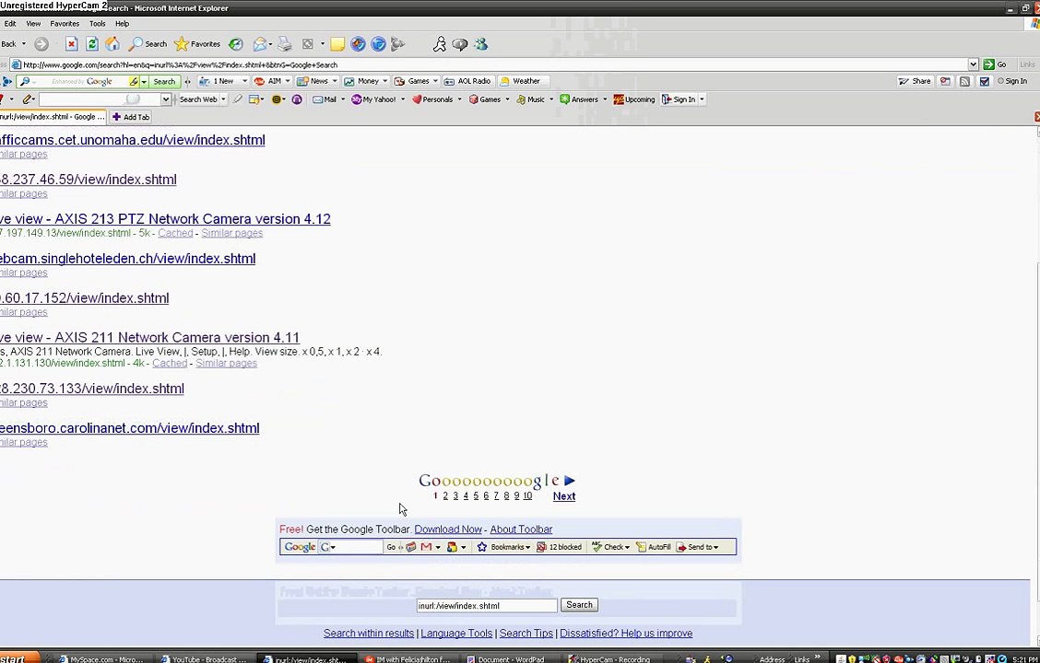Open the Favorites star button

coord(197,44)
